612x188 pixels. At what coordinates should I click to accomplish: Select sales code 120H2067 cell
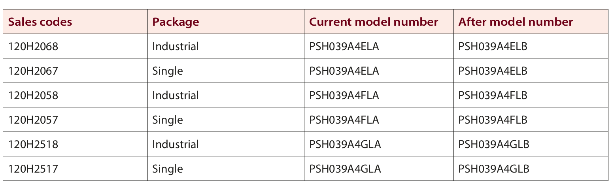[33, 71]
